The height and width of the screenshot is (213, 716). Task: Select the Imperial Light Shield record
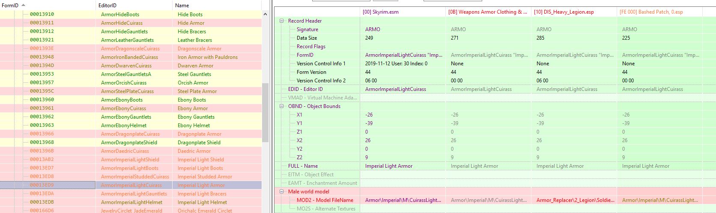point(131,159)
